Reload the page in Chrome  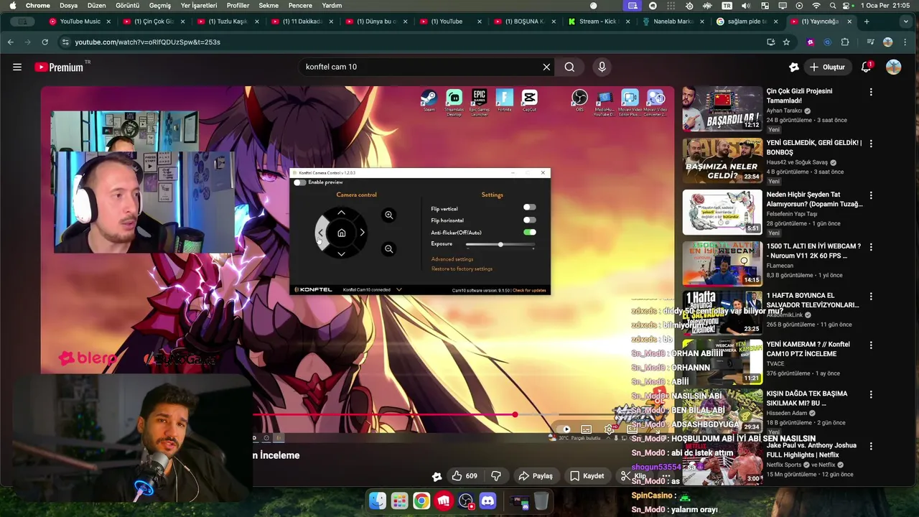point(45,42)
